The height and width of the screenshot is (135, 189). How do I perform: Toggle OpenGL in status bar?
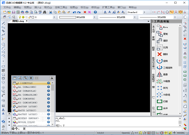[x=126, y=133]
